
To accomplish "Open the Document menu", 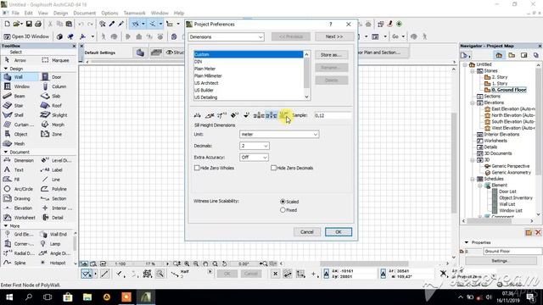I will [x=85, y=14].
